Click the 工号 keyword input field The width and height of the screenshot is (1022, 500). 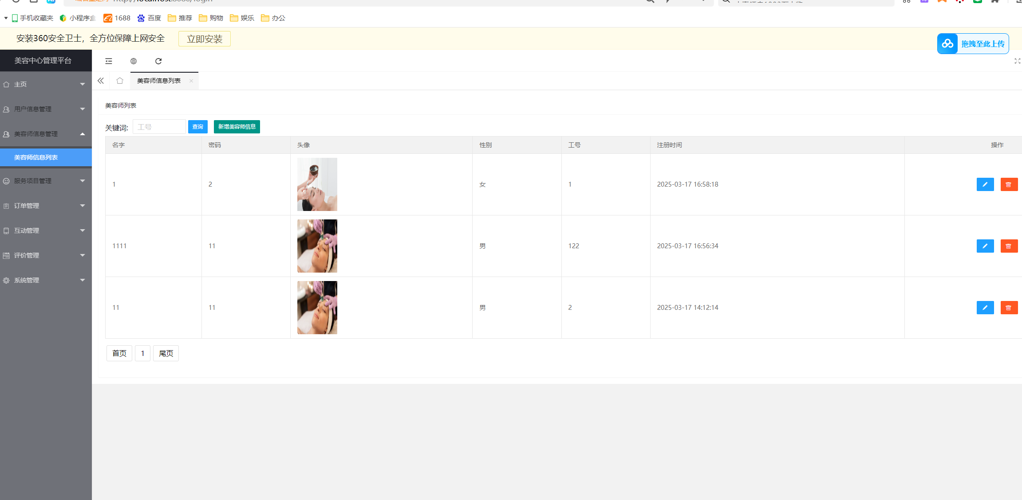[x=159, y=127]
